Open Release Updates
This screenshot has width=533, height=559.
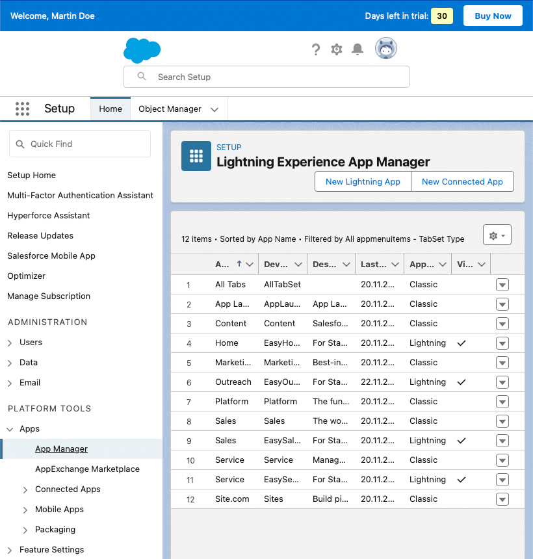click(40, 236)
